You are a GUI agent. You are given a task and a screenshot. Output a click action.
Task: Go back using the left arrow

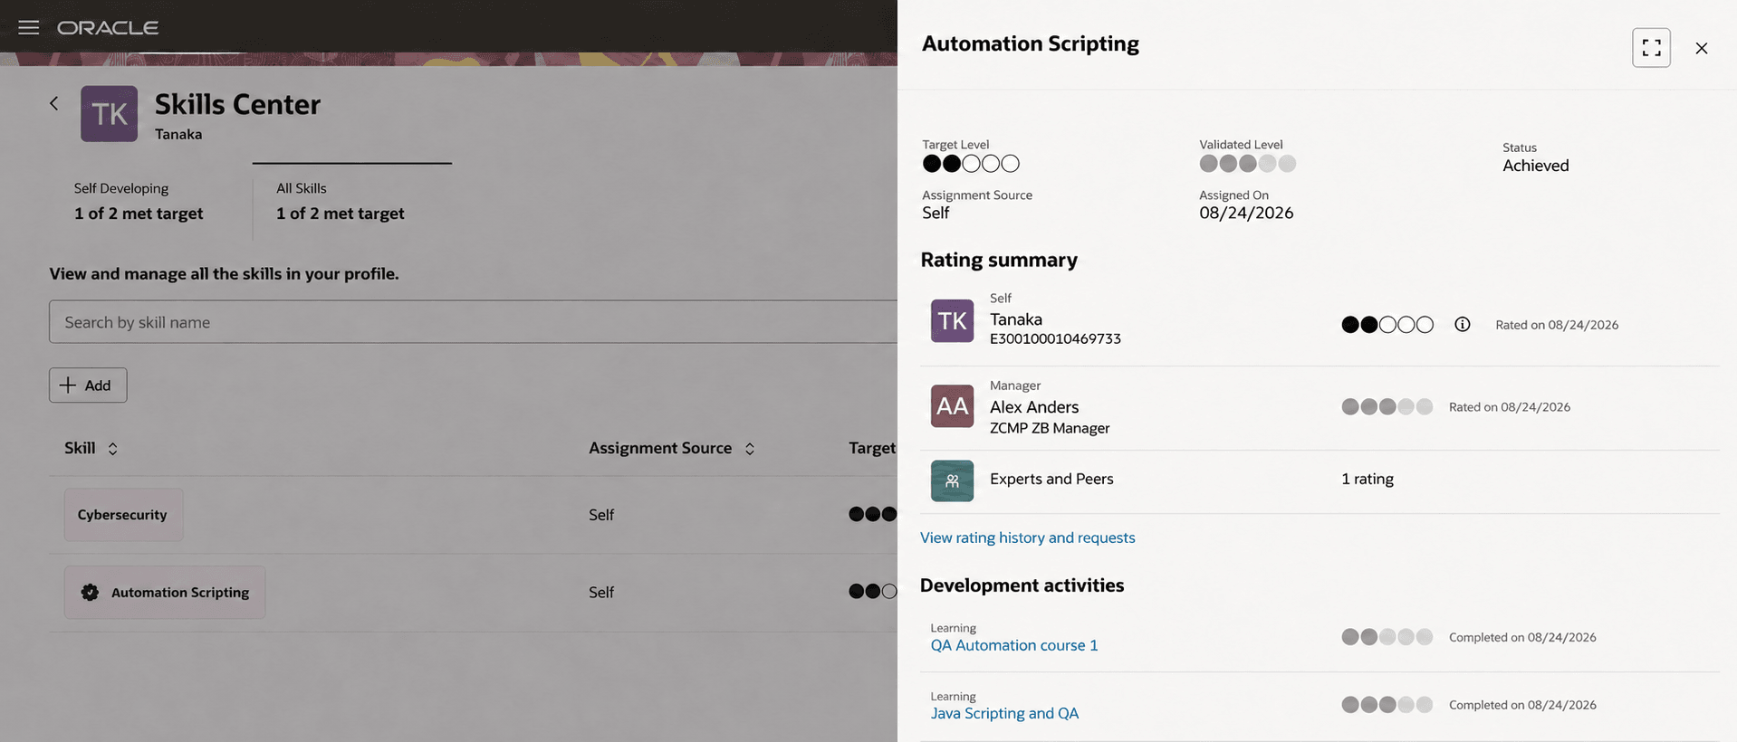[x=54, y=103]
